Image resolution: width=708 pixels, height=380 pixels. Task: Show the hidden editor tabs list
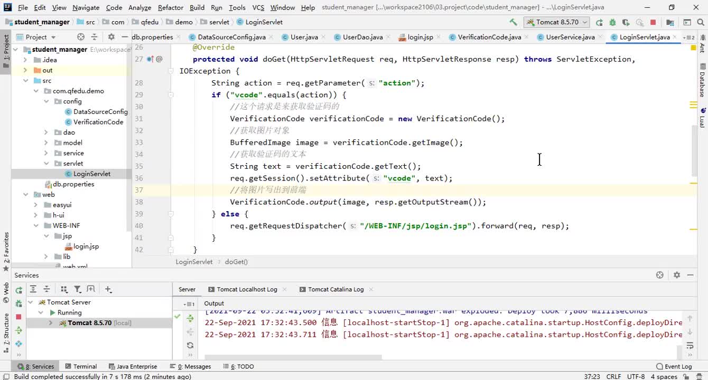[688, 37]
